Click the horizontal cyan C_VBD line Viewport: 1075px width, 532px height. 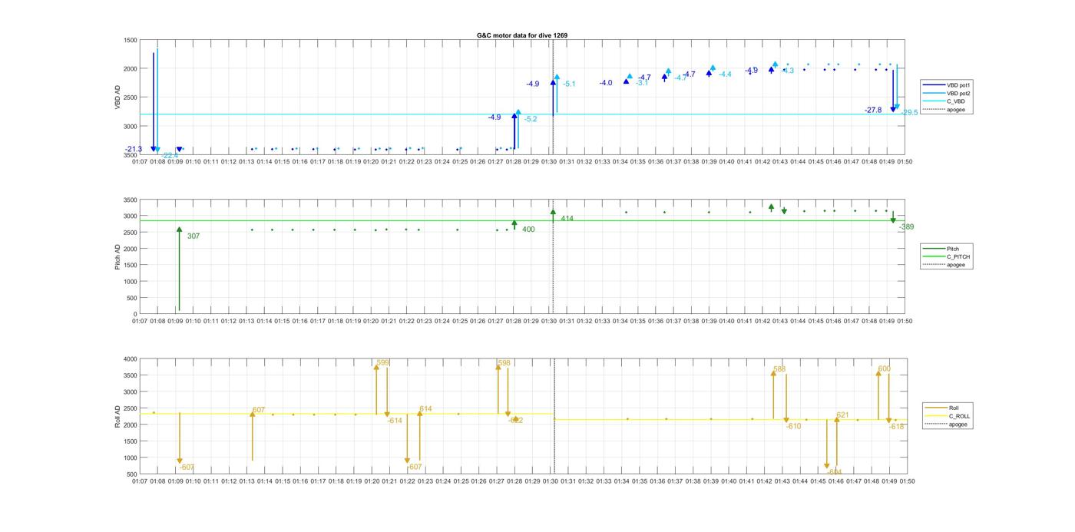tap(523, 114)
